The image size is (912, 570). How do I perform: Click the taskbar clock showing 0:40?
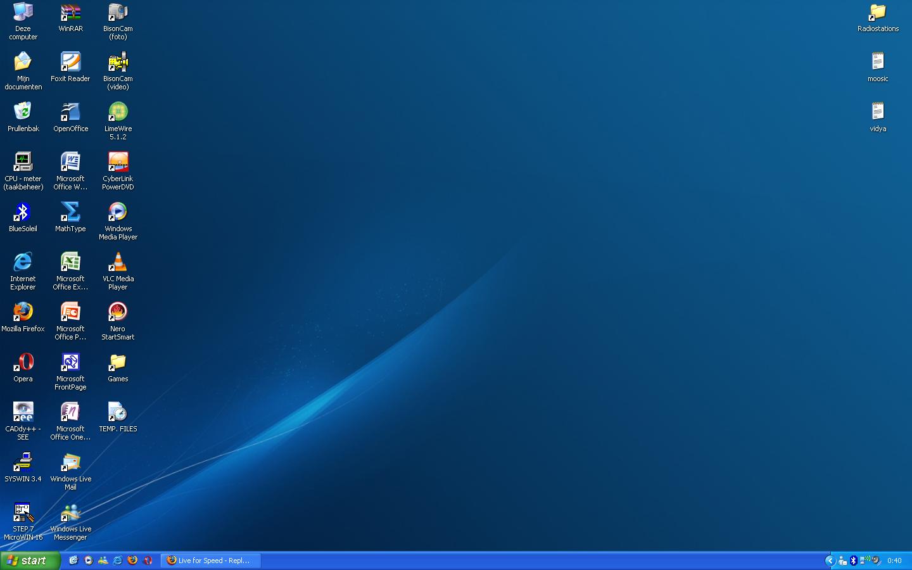coord(894,560)
